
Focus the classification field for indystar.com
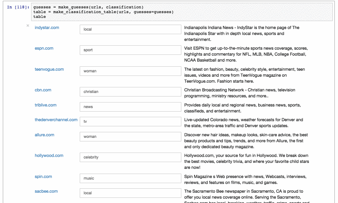point(130,29)
